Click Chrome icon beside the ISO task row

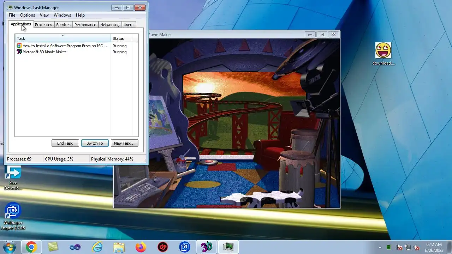(19, 46)
